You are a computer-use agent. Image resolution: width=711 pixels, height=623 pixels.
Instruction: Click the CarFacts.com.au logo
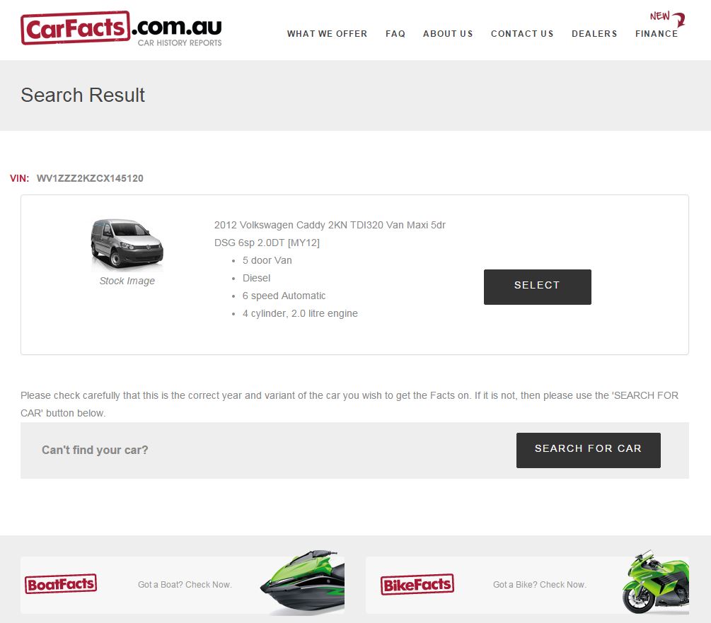[x=121, y=28]
